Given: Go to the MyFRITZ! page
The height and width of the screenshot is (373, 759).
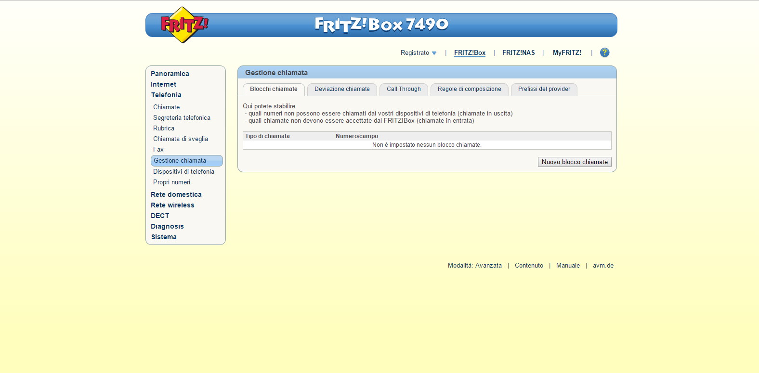Looking at the screenshot, I should (566, 53).
